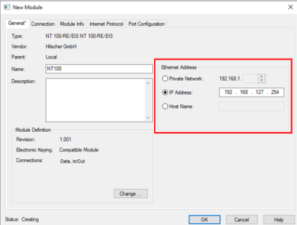
Task: Click the Compatible Module keying text
Action: 79,150
